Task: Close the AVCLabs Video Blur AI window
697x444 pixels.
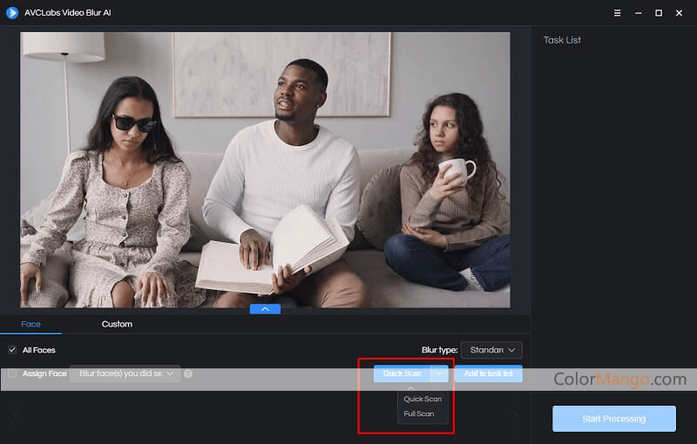Action: pos(679,13)
